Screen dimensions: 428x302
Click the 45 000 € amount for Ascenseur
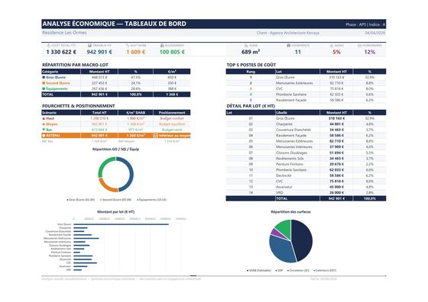click(336, 187)
